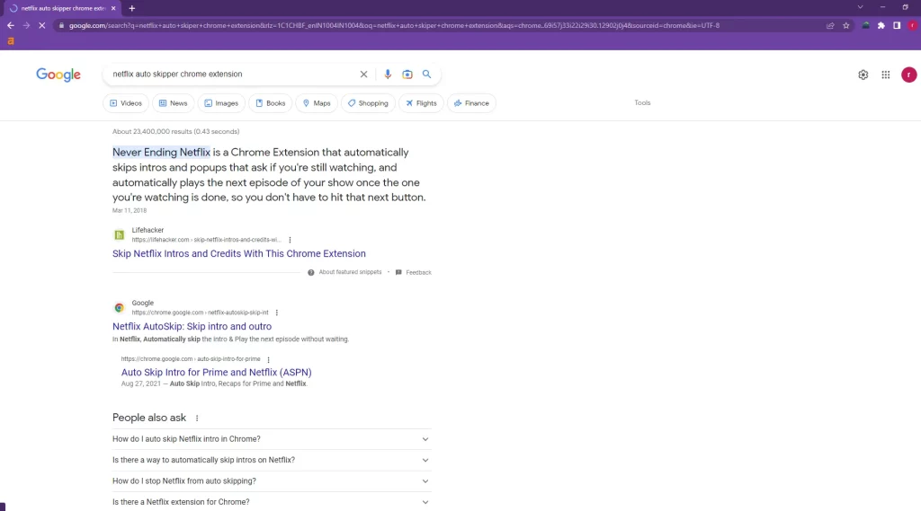Screen dimensions: 921x511
Task: Click the browser forward arrow
Action: point(26,25)
